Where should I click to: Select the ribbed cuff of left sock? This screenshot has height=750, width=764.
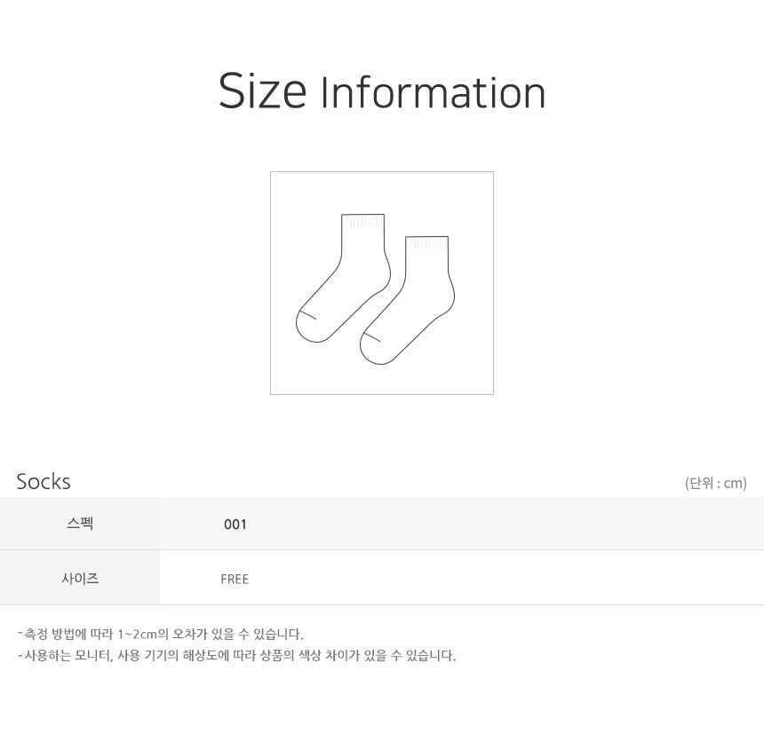tap(363, 221)
